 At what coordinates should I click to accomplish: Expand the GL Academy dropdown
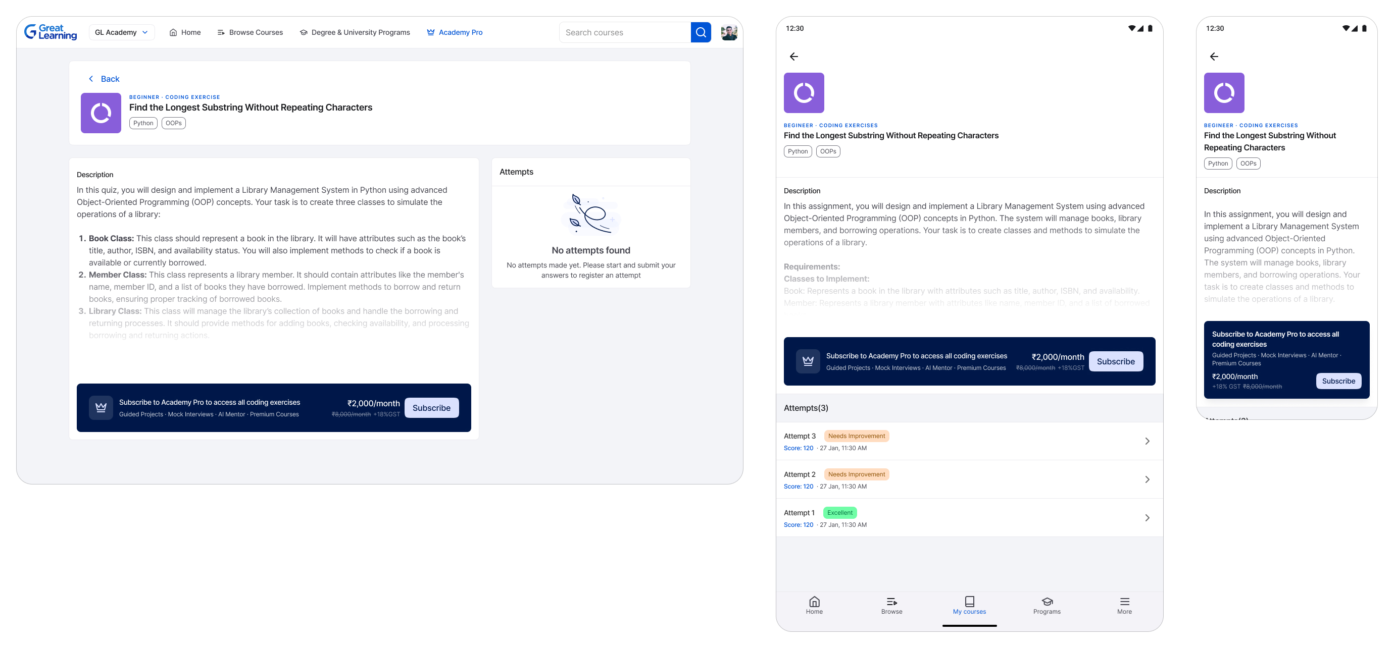(x=121, y=32)
